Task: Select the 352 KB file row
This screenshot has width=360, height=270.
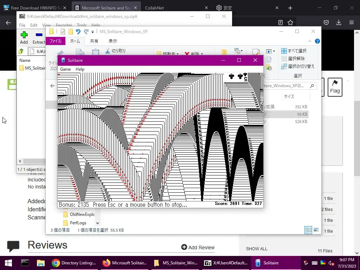Action: tap(286, 107)
